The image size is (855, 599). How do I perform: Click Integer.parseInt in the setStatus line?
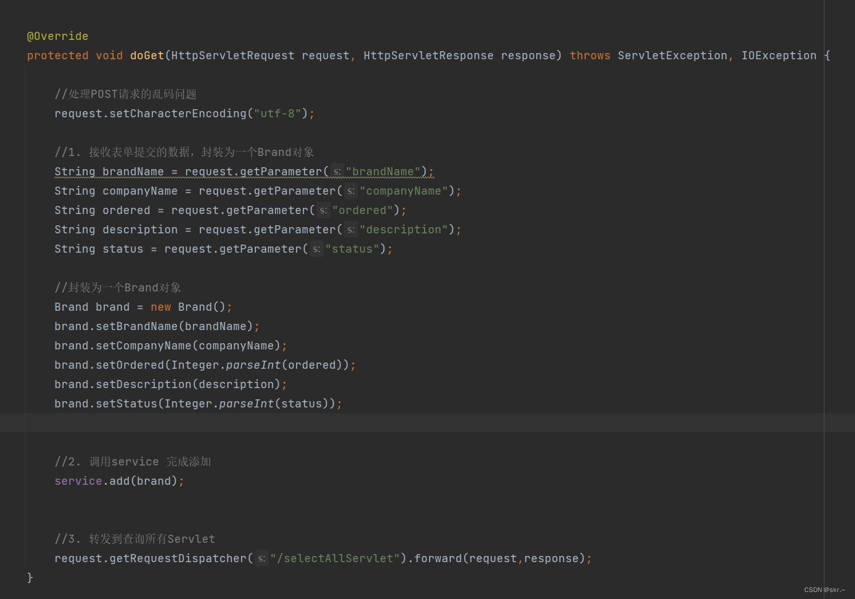point(219,404)
